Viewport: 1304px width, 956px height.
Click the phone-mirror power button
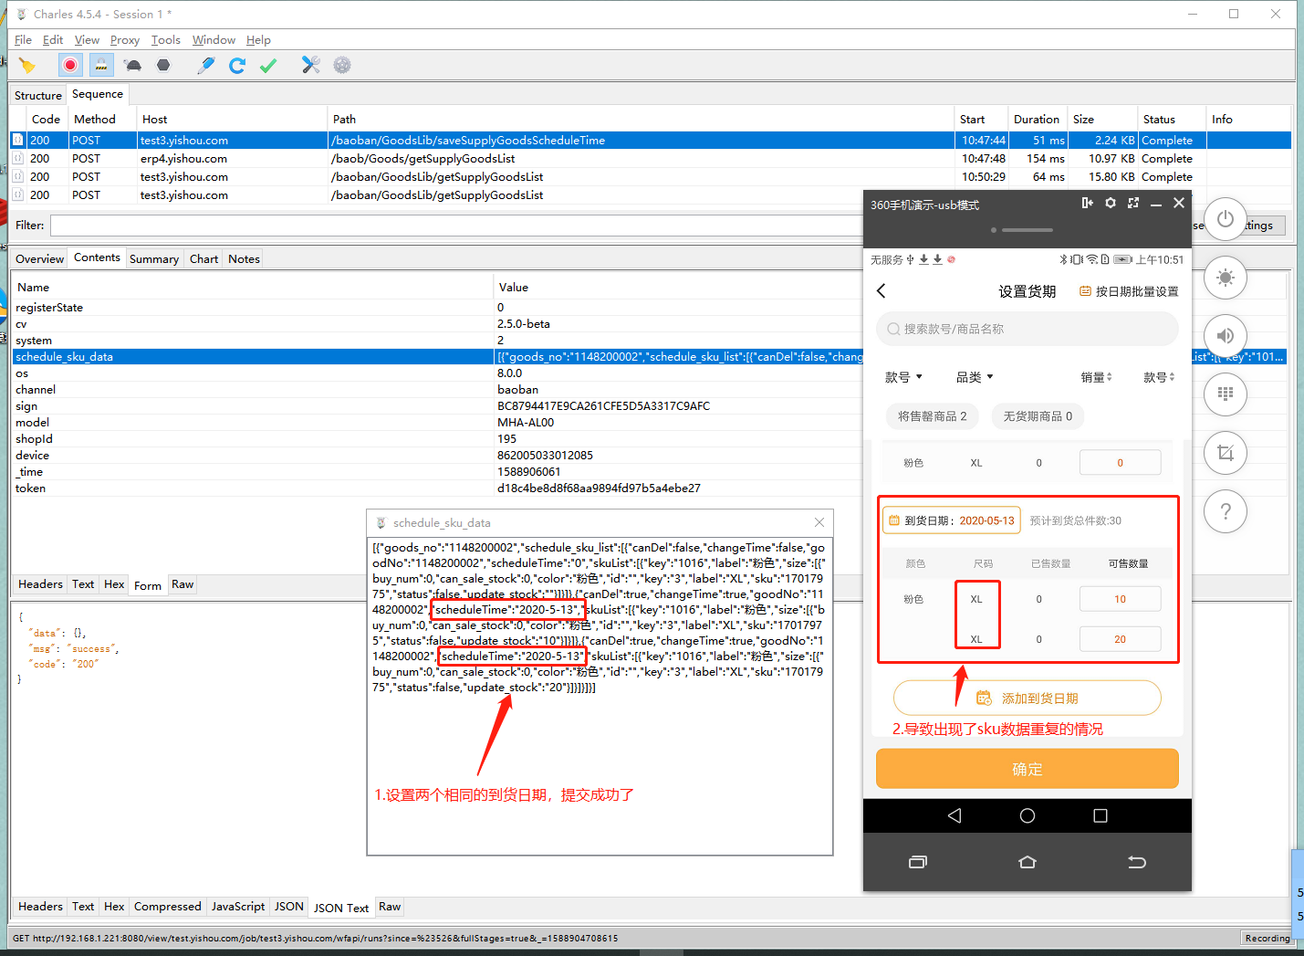coord(1226,219)
